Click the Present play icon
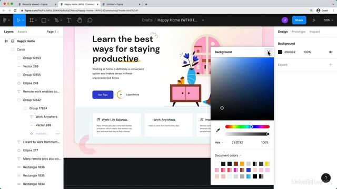This screenshot has height=189, width=337. tap(314, 20)
